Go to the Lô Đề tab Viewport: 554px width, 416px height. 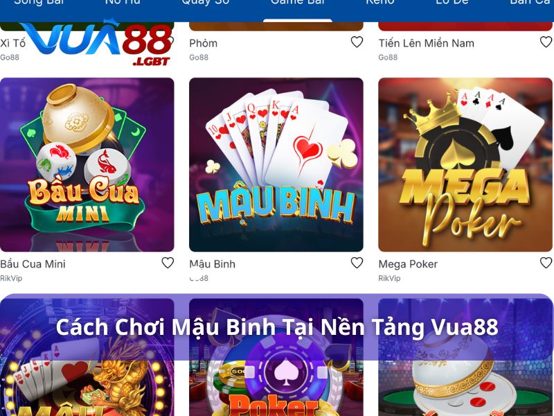point(452,3)
